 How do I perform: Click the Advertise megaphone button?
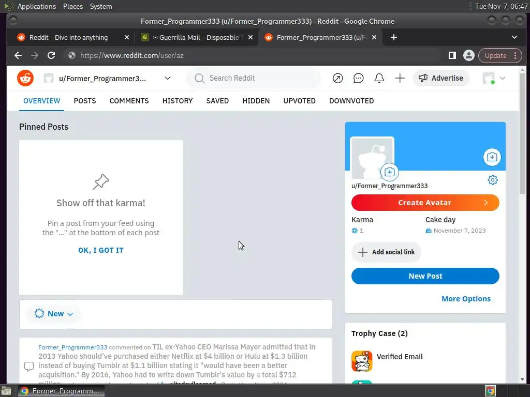(x=441, y=79)
